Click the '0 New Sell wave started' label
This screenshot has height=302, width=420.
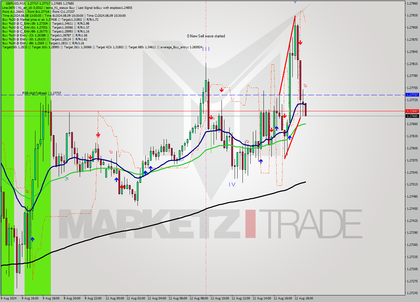click(x=206, y=36)
